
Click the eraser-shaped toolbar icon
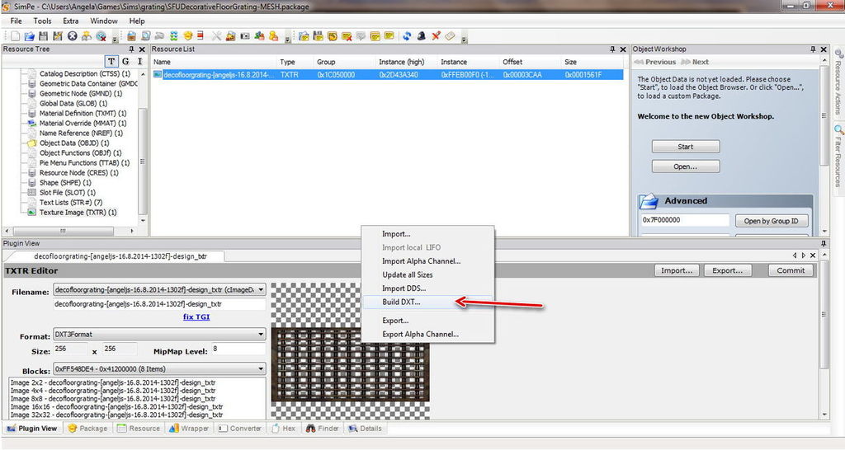tap(450, 36)
